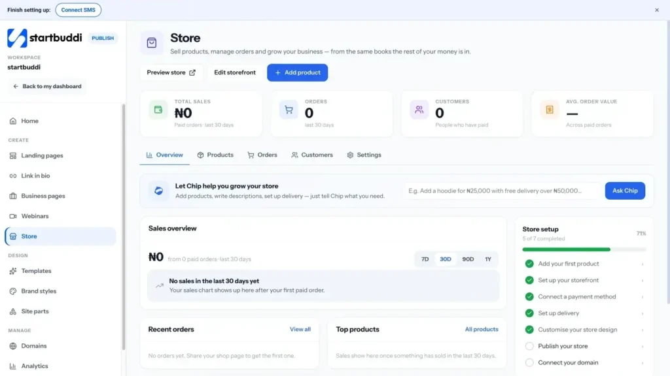The height and width of the screenshot is (376, 670).
Task: Click the Set up delivery checkmark
Action: [x=529, y=313]
